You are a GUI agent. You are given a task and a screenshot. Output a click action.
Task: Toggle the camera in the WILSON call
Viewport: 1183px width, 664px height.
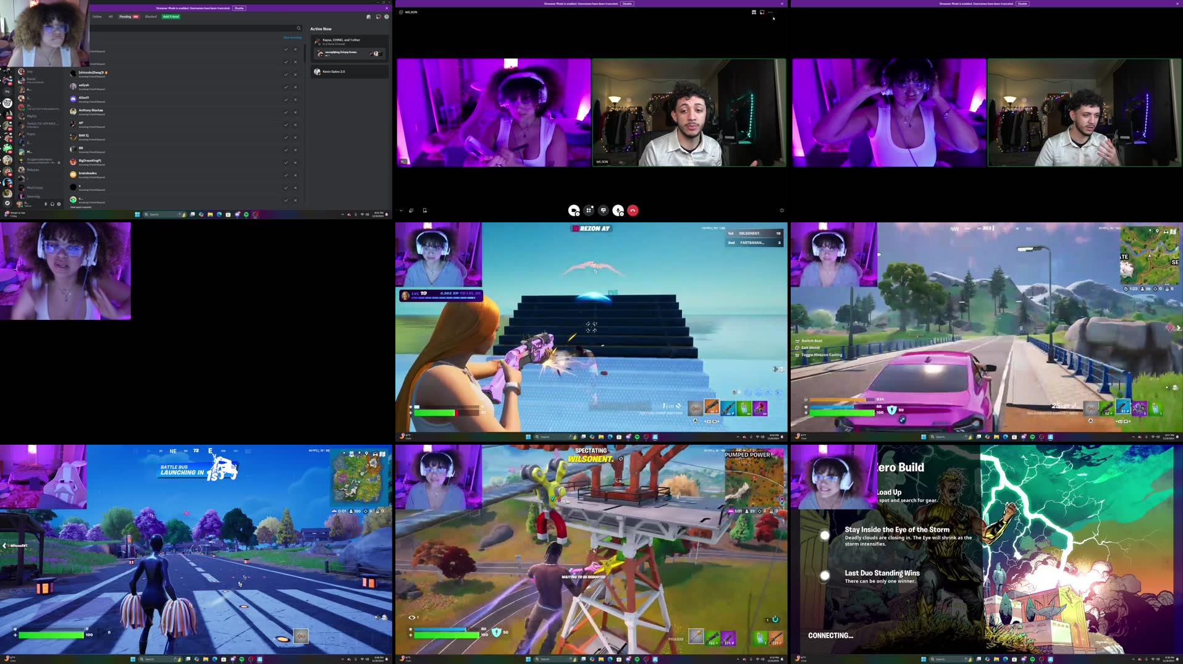click(x=574, y=211)
